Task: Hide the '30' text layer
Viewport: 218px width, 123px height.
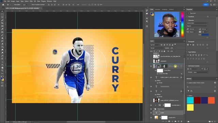Action: [151, 91]
